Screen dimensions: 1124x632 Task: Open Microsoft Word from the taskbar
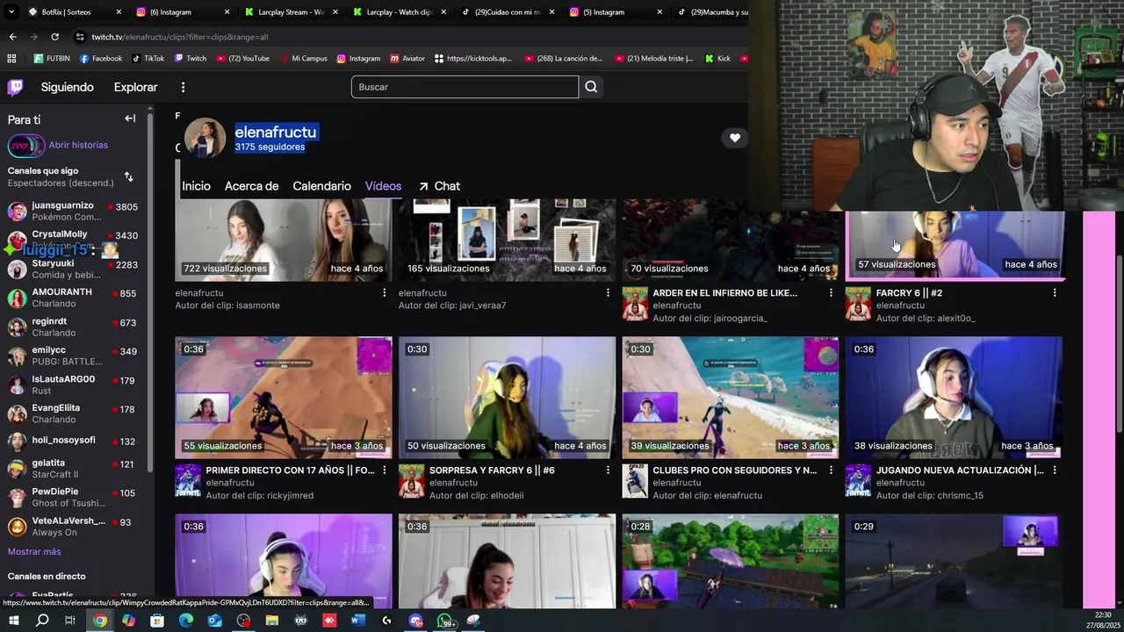point(357,621)
